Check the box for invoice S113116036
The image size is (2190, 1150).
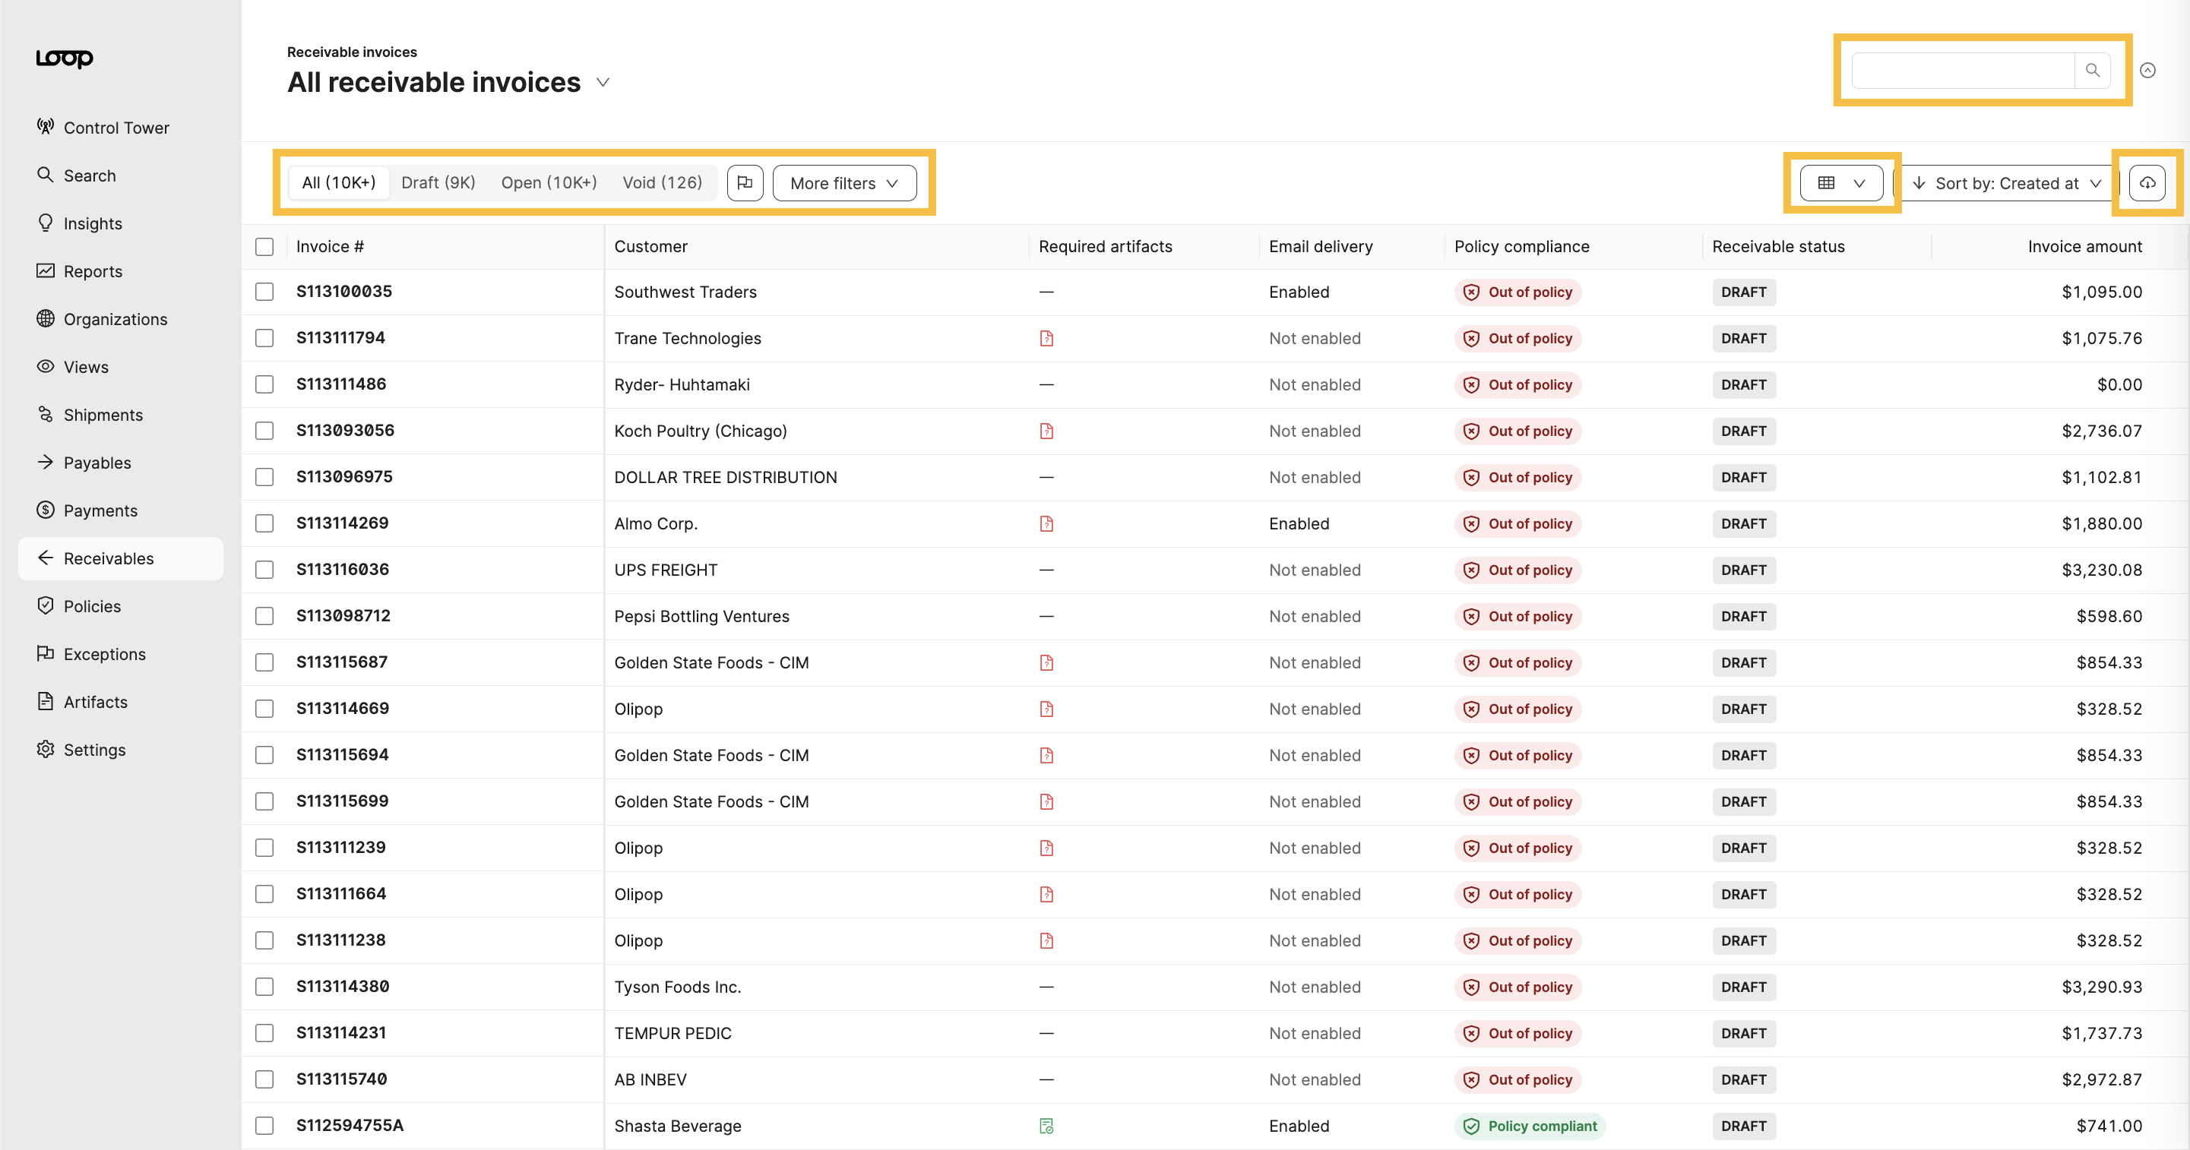coord(264,570)
